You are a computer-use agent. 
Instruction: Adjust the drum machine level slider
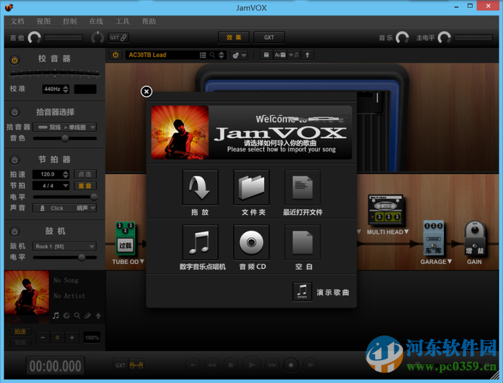coord(64,257)
